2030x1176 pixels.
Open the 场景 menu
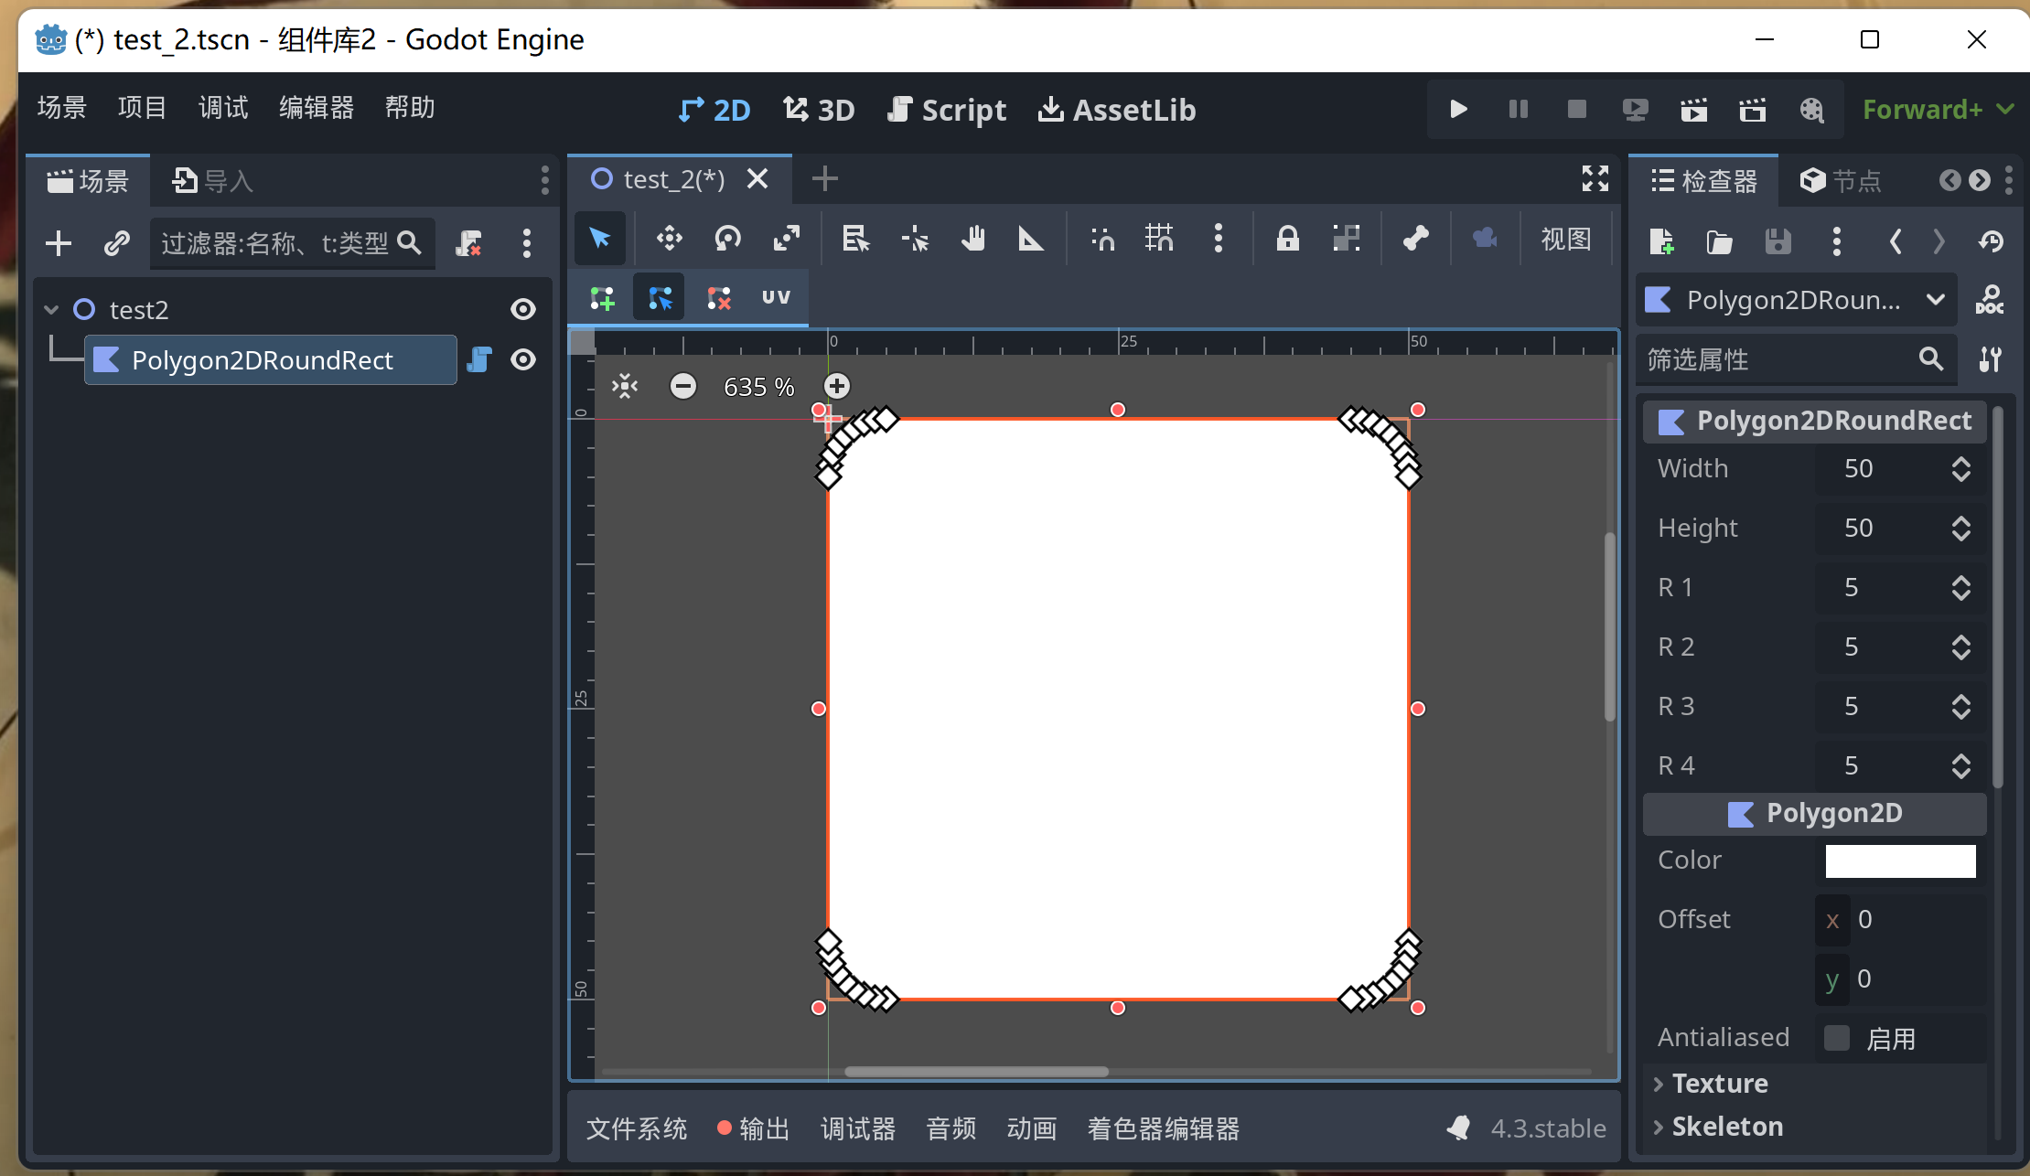click(62, 108)
